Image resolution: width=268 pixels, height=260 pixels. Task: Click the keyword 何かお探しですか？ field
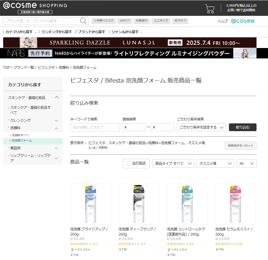click(95, 127)
